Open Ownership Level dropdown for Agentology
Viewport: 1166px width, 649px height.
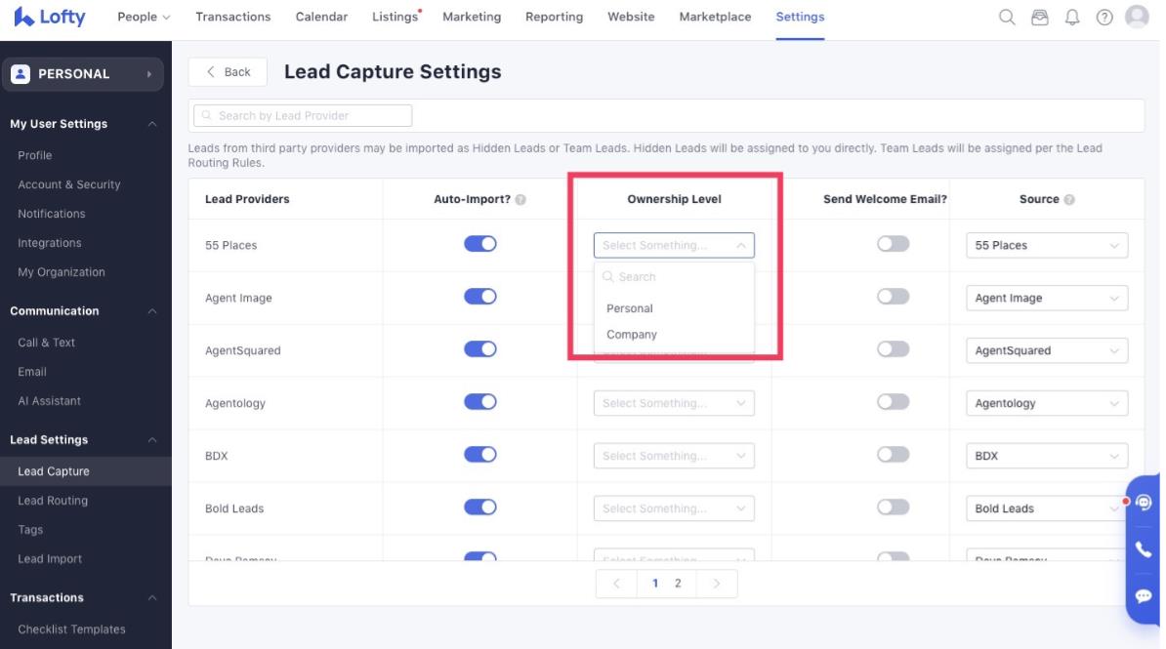point(674,403)
